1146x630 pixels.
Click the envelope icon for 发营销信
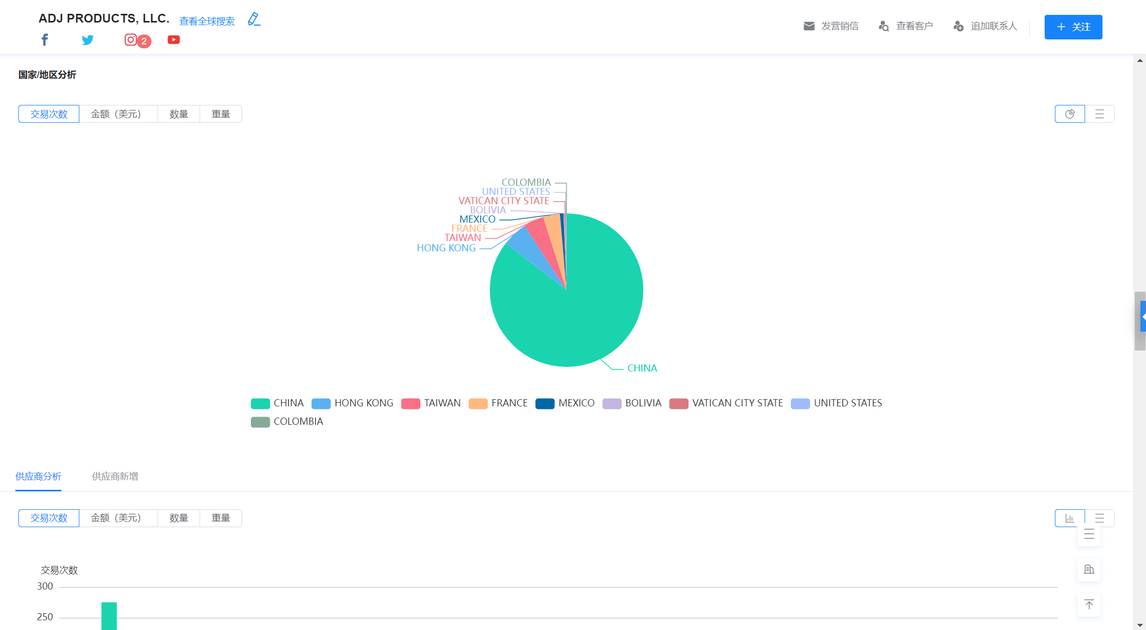coord(809,26)
